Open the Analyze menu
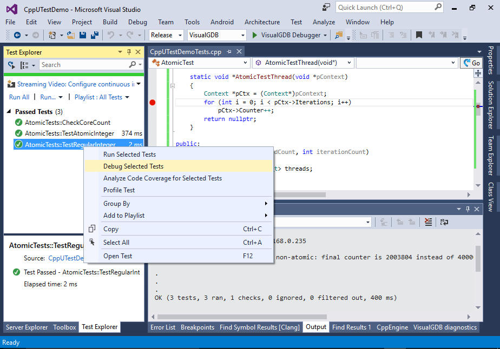Viewport: 500px width, 349px height. (x=324, y=22)
